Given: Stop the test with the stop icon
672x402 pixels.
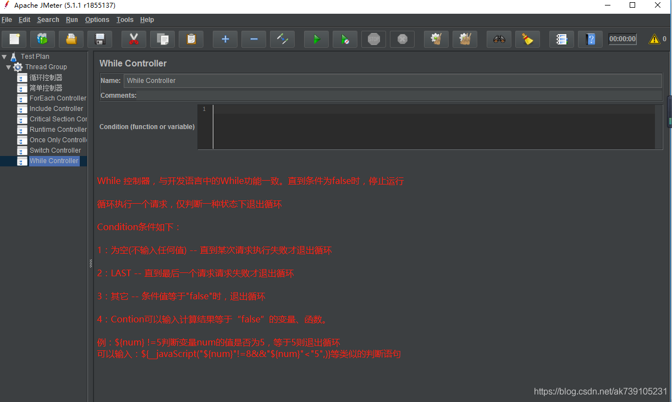Looking at the screenshot, I should pyautogui.click(x=373, y=39).
